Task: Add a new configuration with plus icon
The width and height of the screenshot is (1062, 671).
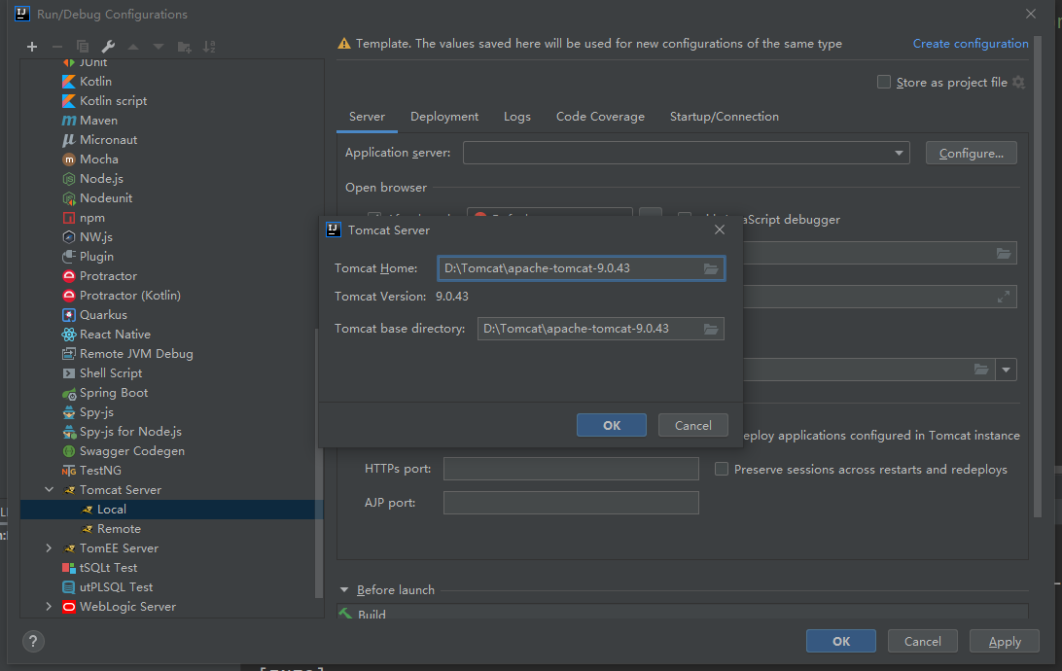Action: tap(32, 47)
